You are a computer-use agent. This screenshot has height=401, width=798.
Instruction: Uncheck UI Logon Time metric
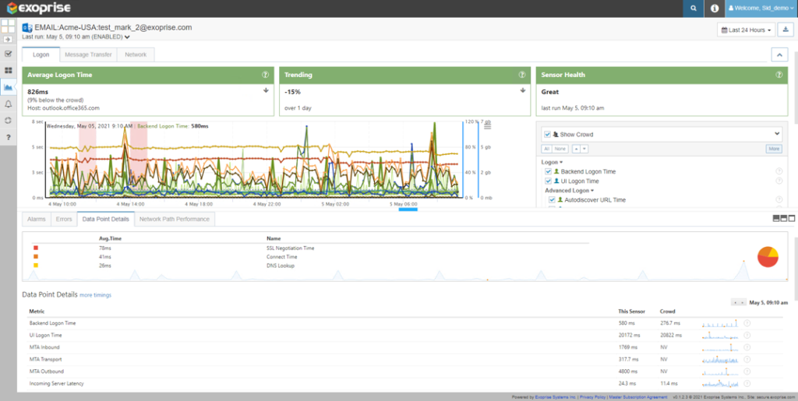click(x=548, y=181)
